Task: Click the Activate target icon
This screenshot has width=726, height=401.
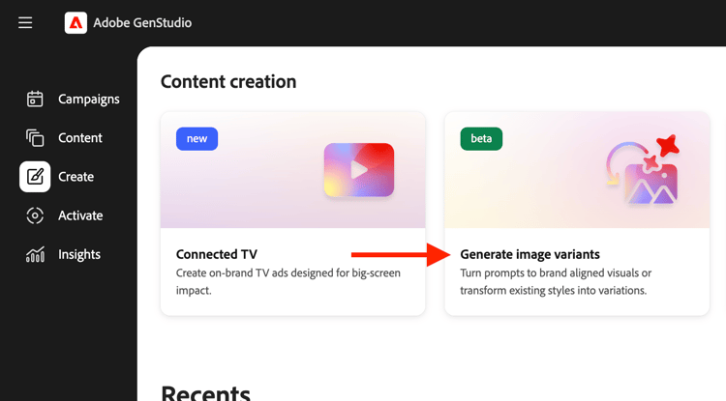Action: pos(35,215)
